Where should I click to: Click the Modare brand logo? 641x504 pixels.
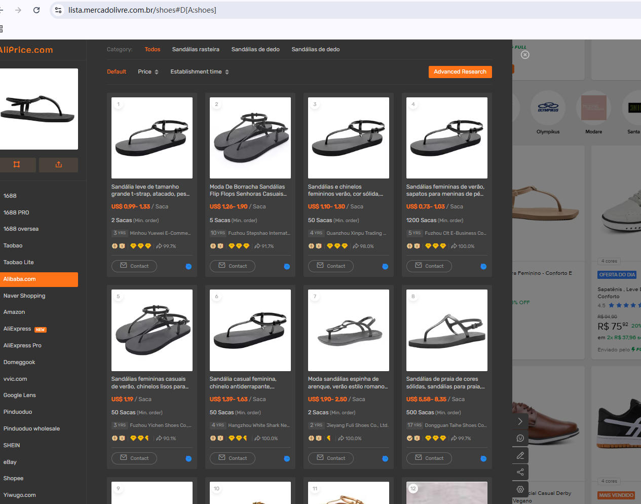coord(594,107)
